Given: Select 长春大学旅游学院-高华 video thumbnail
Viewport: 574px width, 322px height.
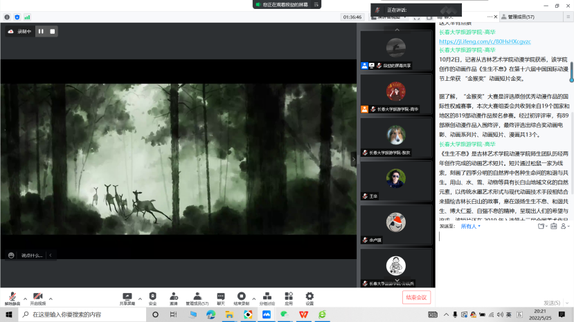Looking at the screenshot, I should pyautogui.click(x=396, y=94).
